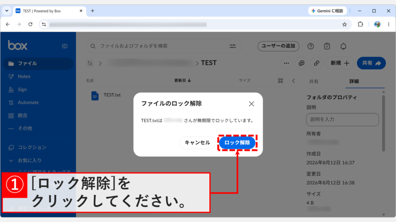The height and width of the screenshot is (222, 396).
Task: Switch to 共有 tab in right panel
Action: [x=314, y=81]
